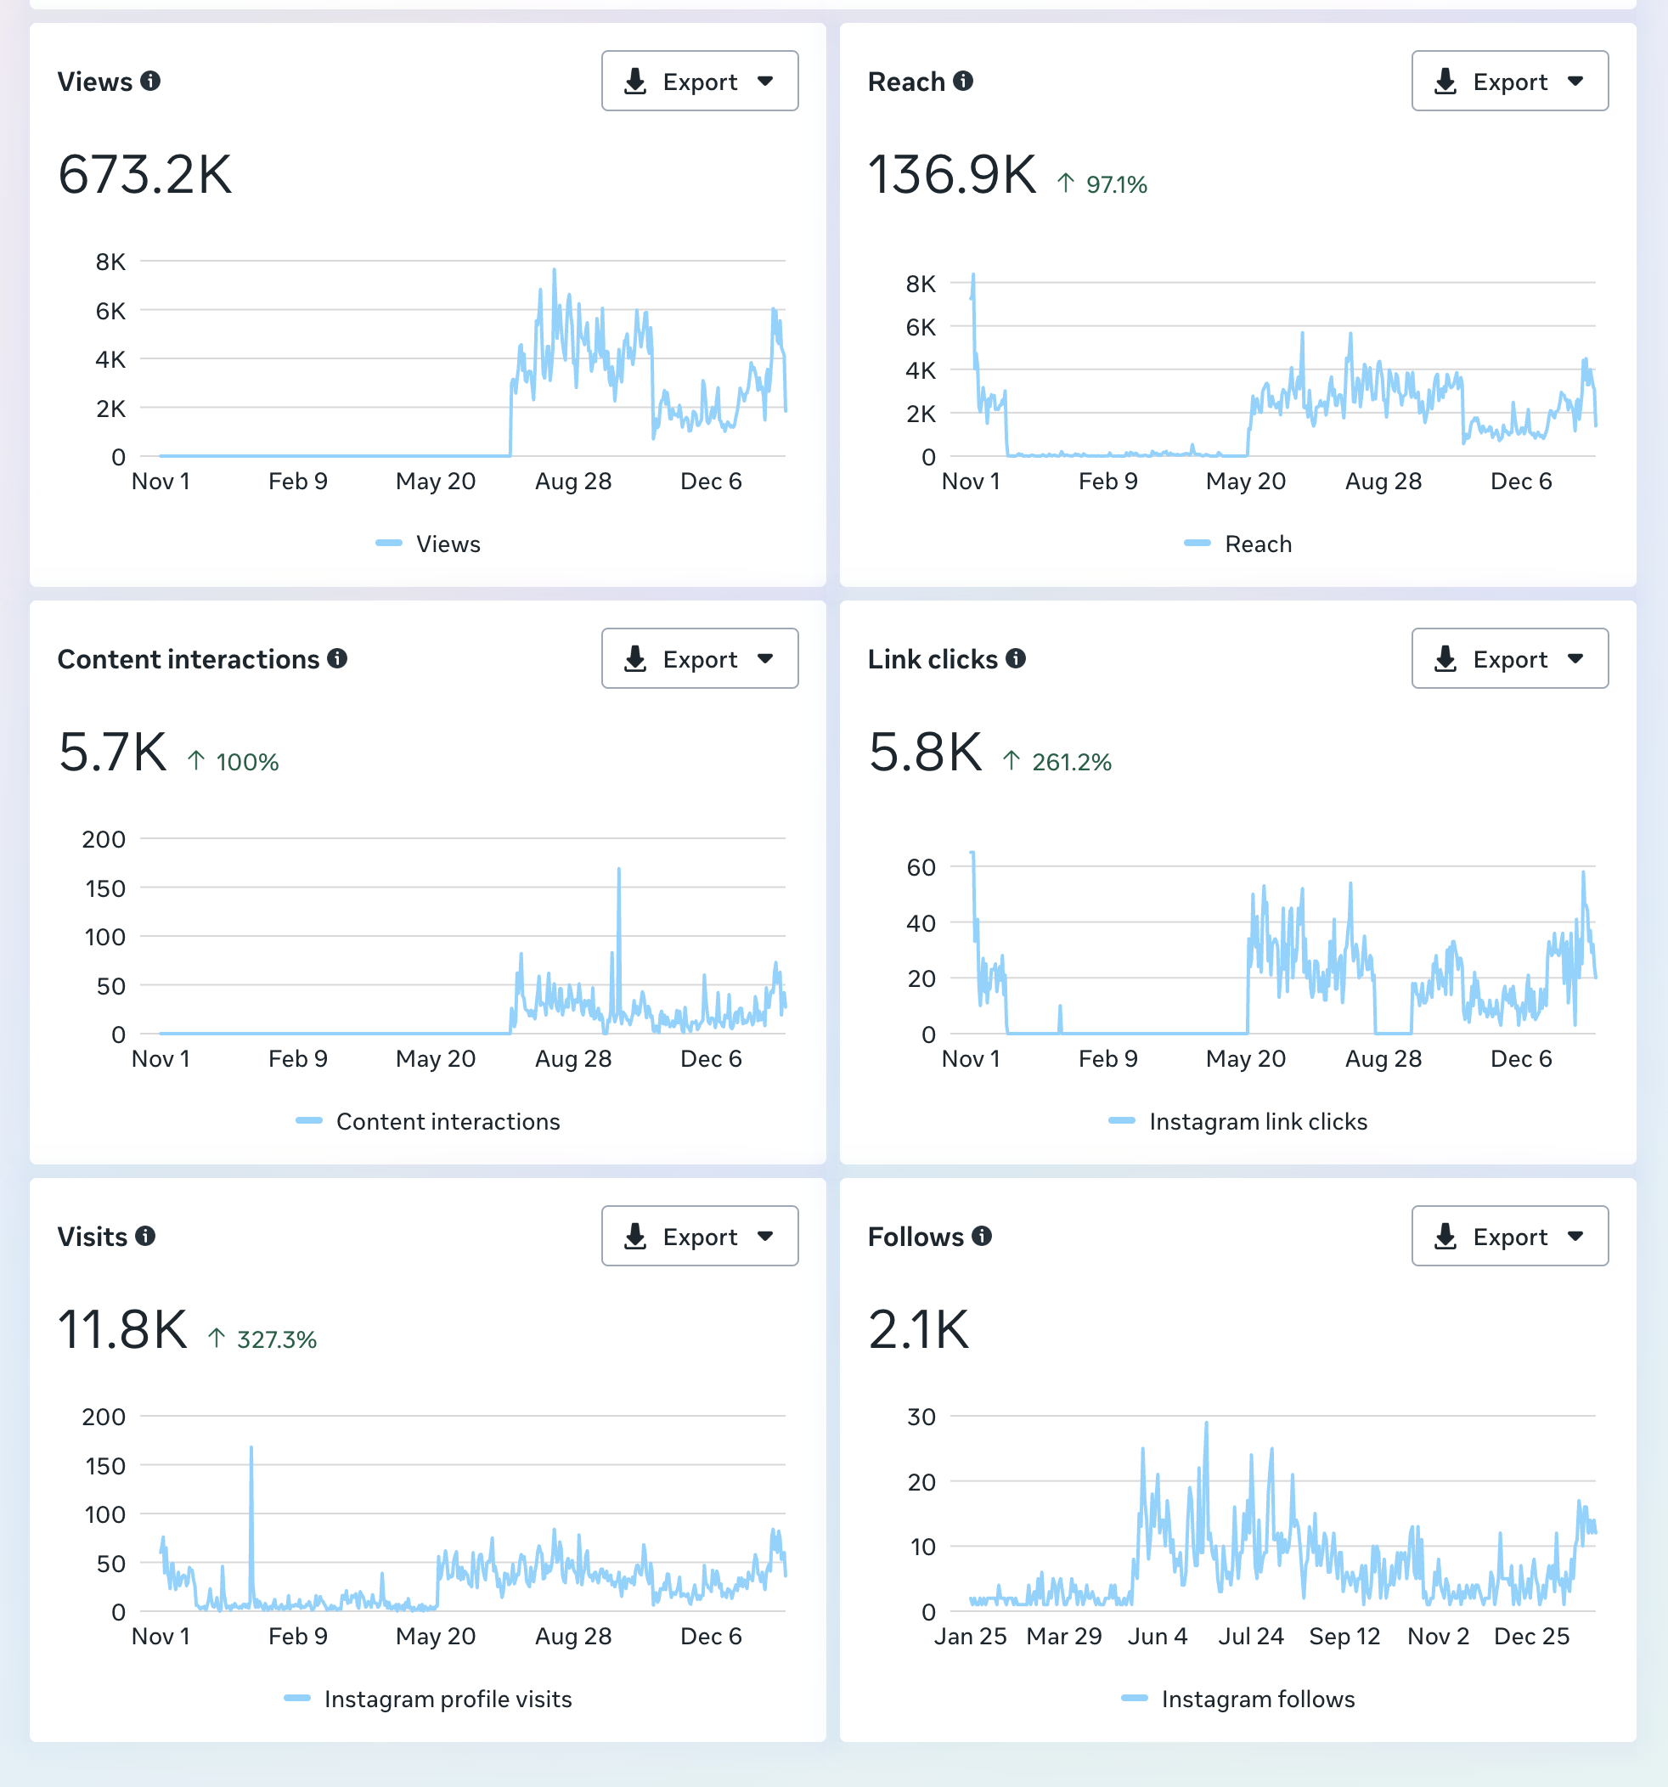Image resolution: width=1668 pixels, height=1787 pixels.
Task: Show info icon for Visits
Action: pyautogui.click(x=145, y=1236)
